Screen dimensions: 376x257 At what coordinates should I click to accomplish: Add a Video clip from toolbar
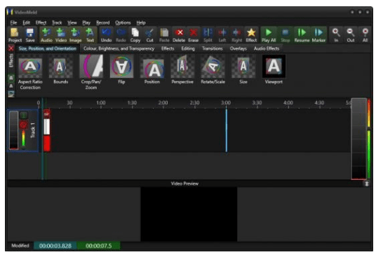coord(61,35)
